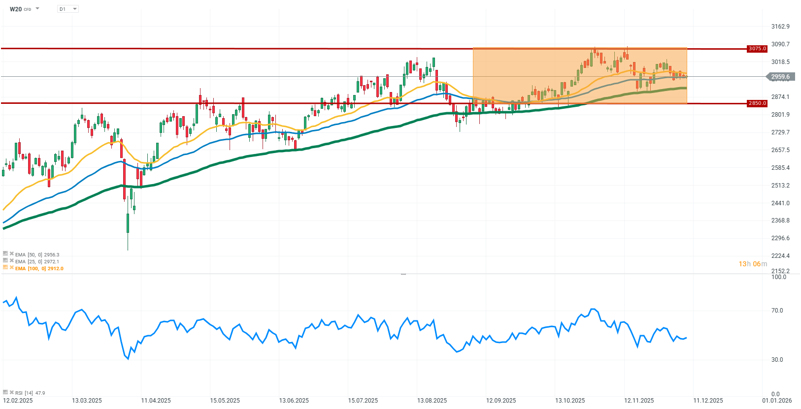The height and width of the screenshot is (409, 801).
Task: Click the 15.05.2025 date label
Action: tap(225, 401)
